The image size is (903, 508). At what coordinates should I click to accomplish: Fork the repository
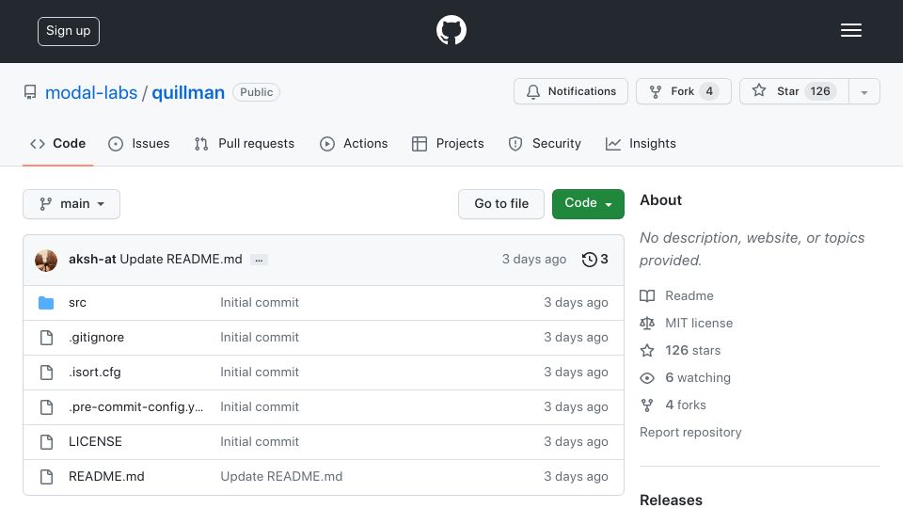(684, 91)
